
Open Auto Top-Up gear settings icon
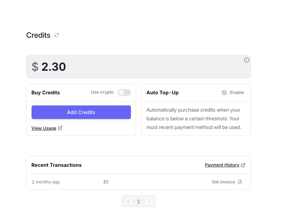point(224,93)
